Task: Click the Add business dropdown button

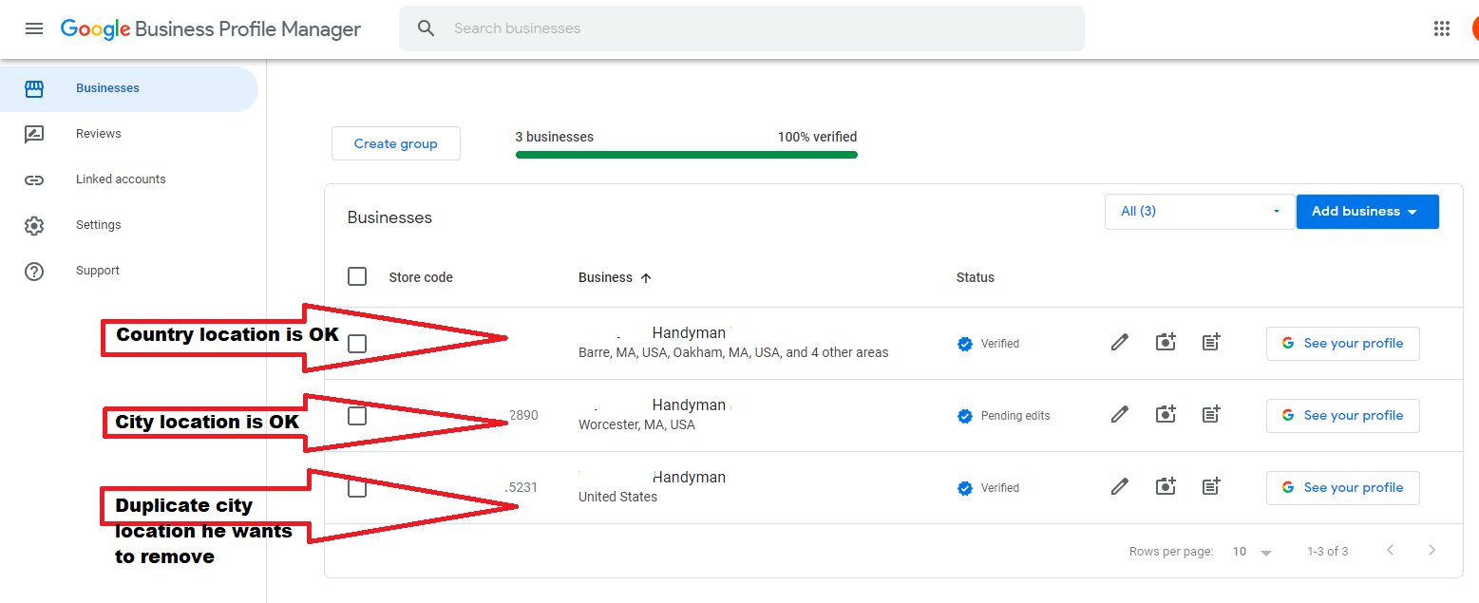Action: coord(1367,211)
